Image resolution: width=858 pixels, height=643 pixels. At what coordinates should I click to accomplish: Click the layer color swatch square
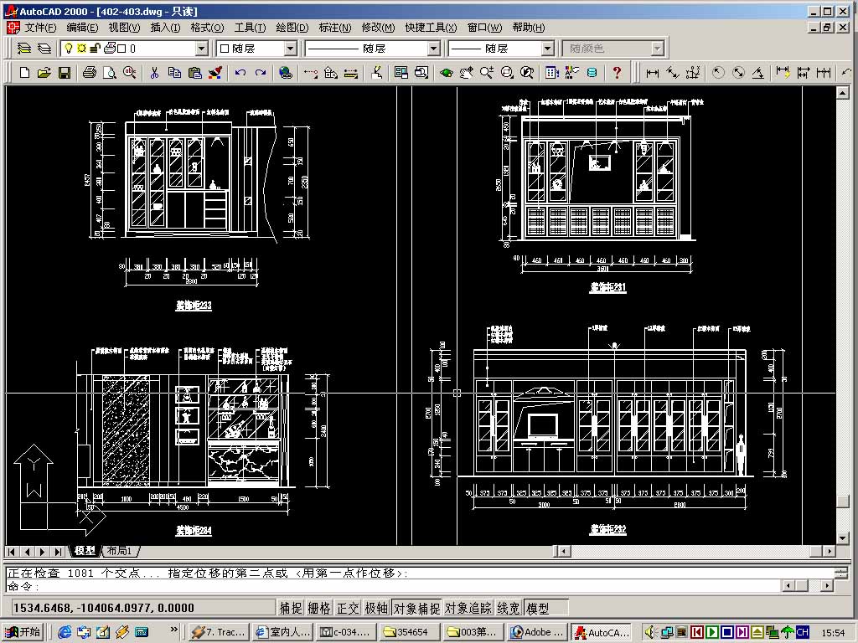[121, 49]
